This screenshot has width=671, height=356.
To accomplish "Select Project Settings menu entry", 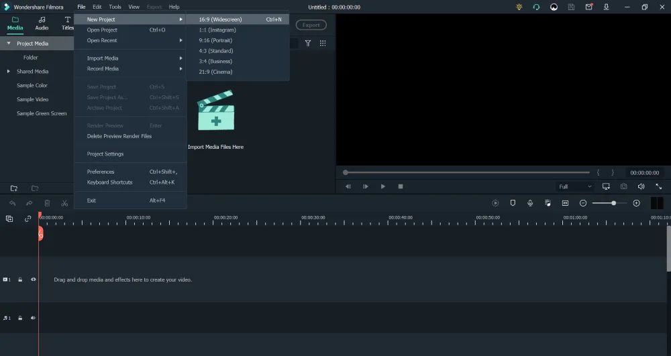I will tap(130, 154).
